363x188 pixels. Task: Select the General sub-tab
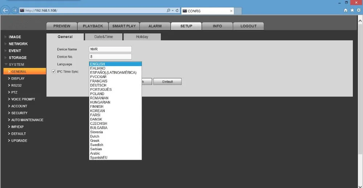[x=65, y=37]
